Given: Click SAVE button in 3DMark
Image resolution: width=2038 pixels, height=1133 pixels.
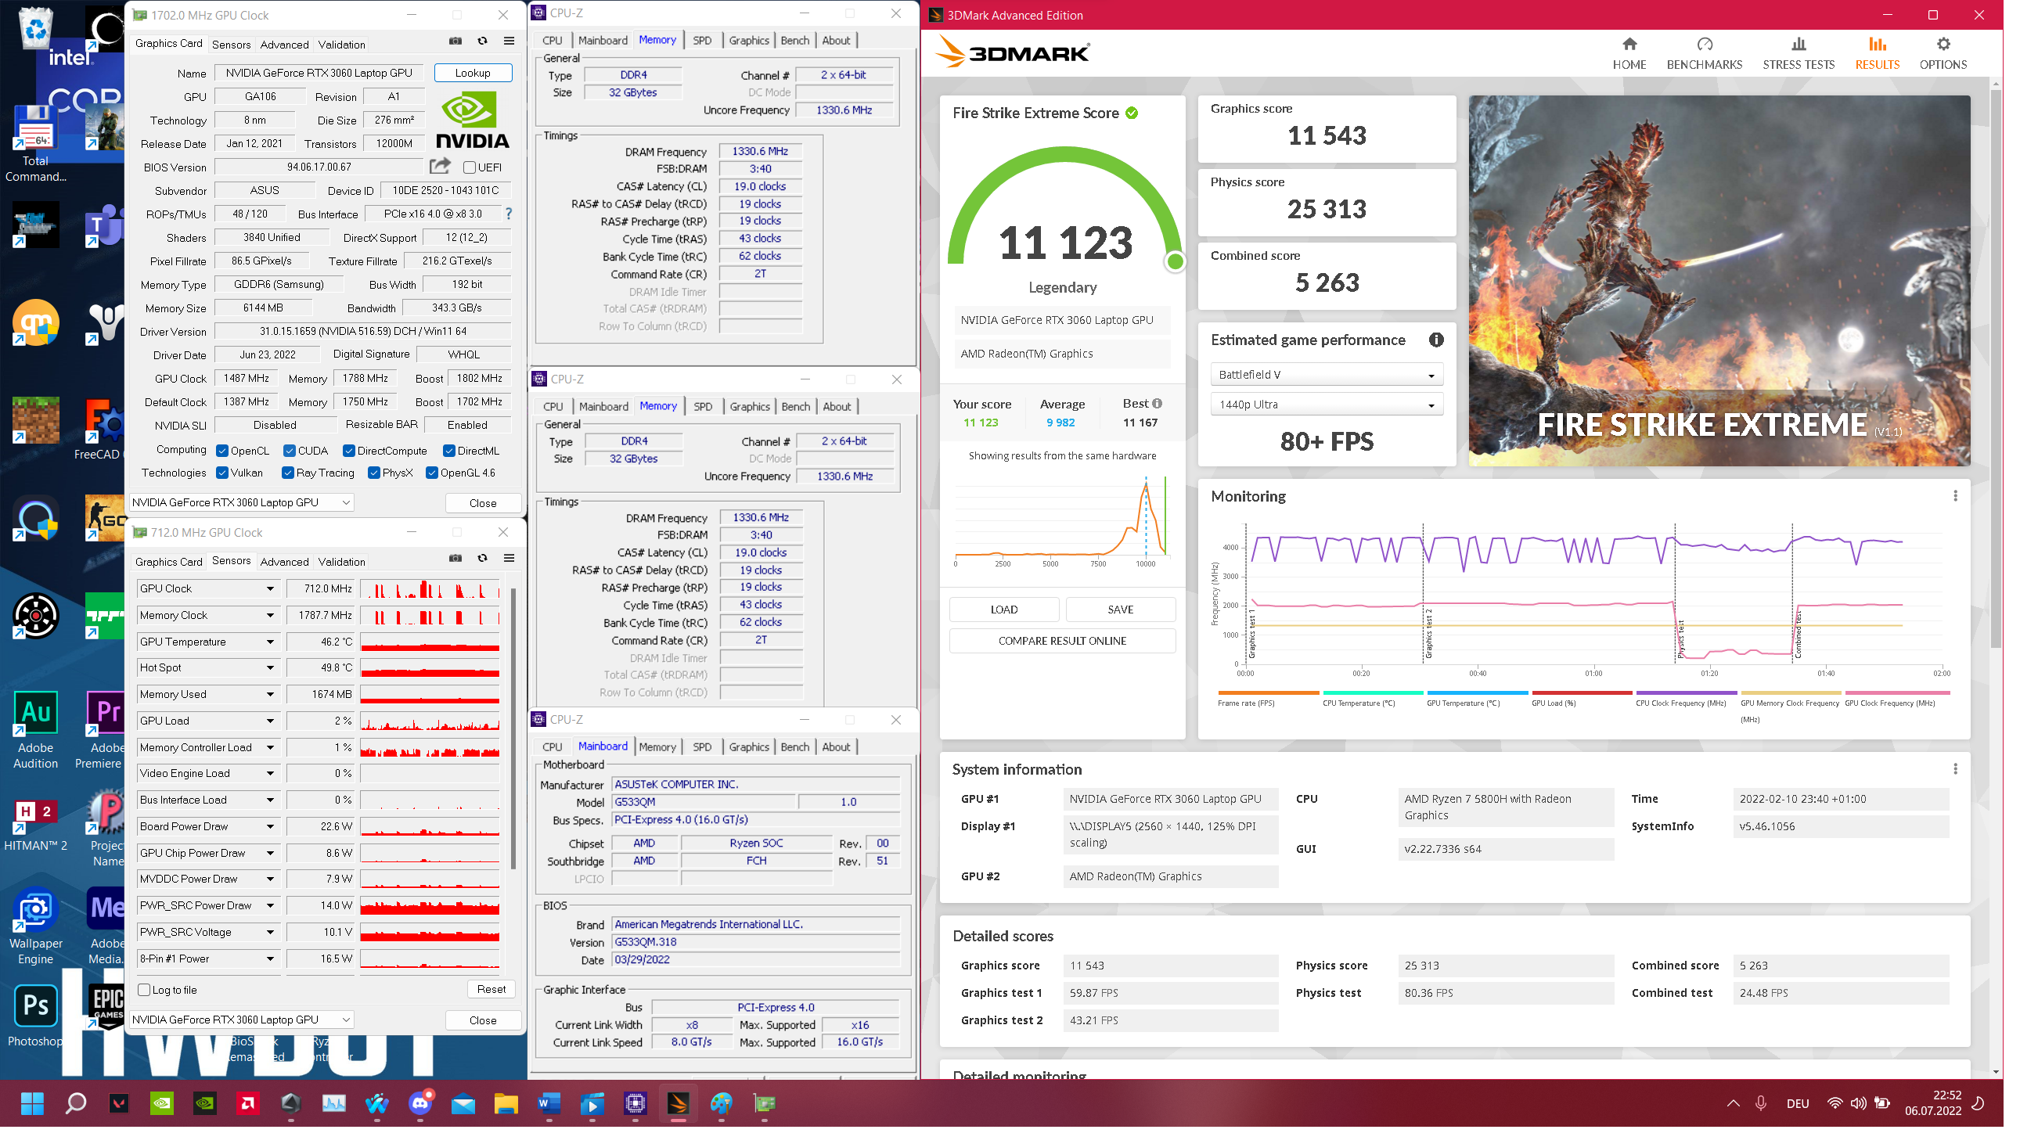Looking at the screenshot, I should (x=1119, y=610).
